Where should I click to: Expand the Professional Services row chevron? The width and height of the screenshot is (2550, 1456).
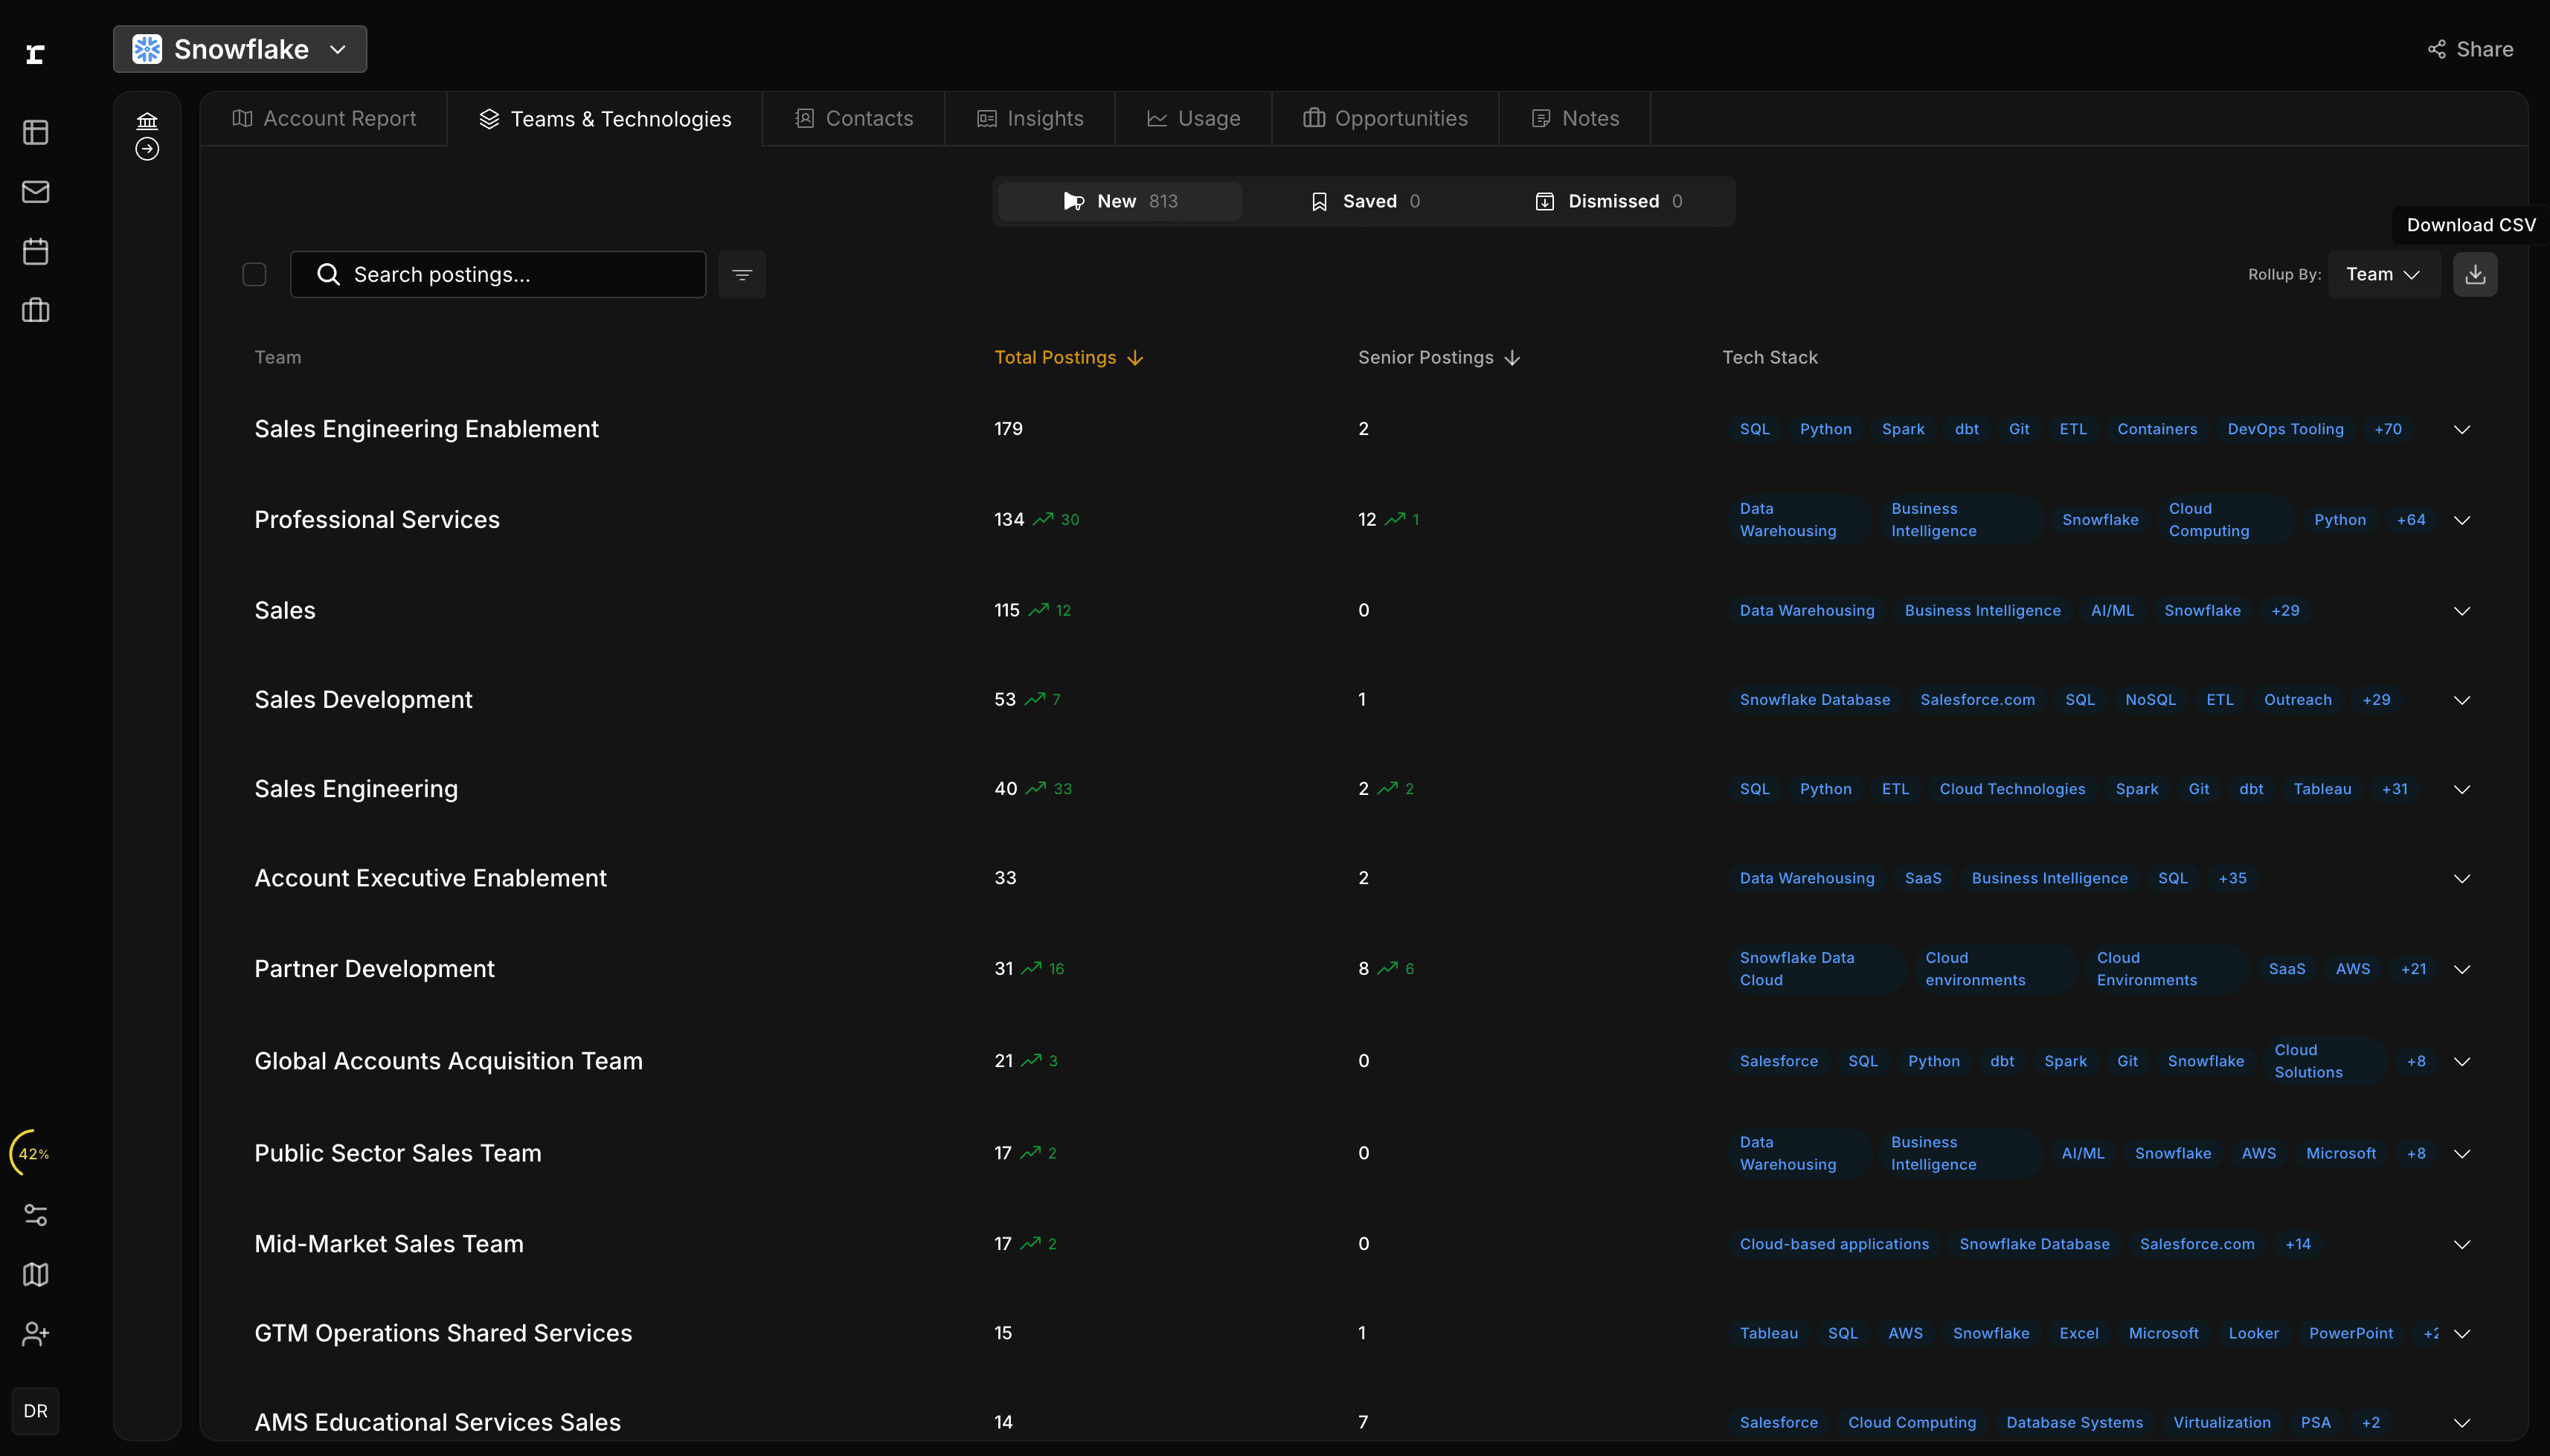point(2462,520)
